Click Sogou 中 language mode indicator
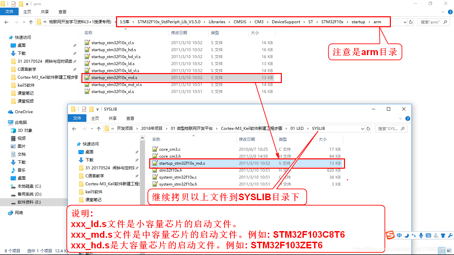Image resolution: width=454 pixels, height=255 pixels. (x=399, y=235)
